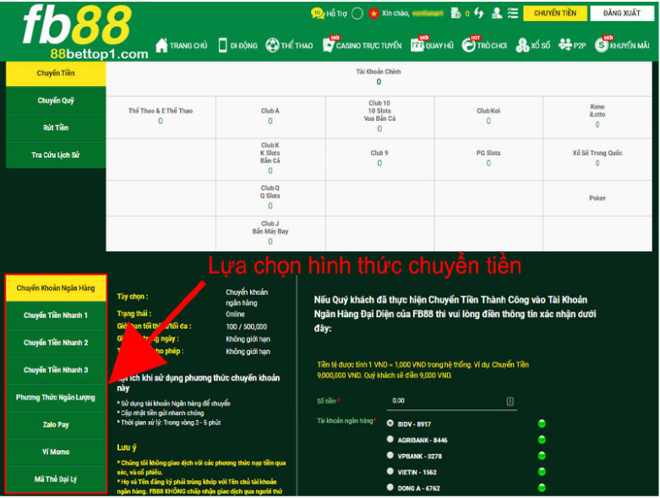The width and height of the screenshot is (660, 498).
Task: Choose Zalo Pay transfer method
Action: [56, 424]
